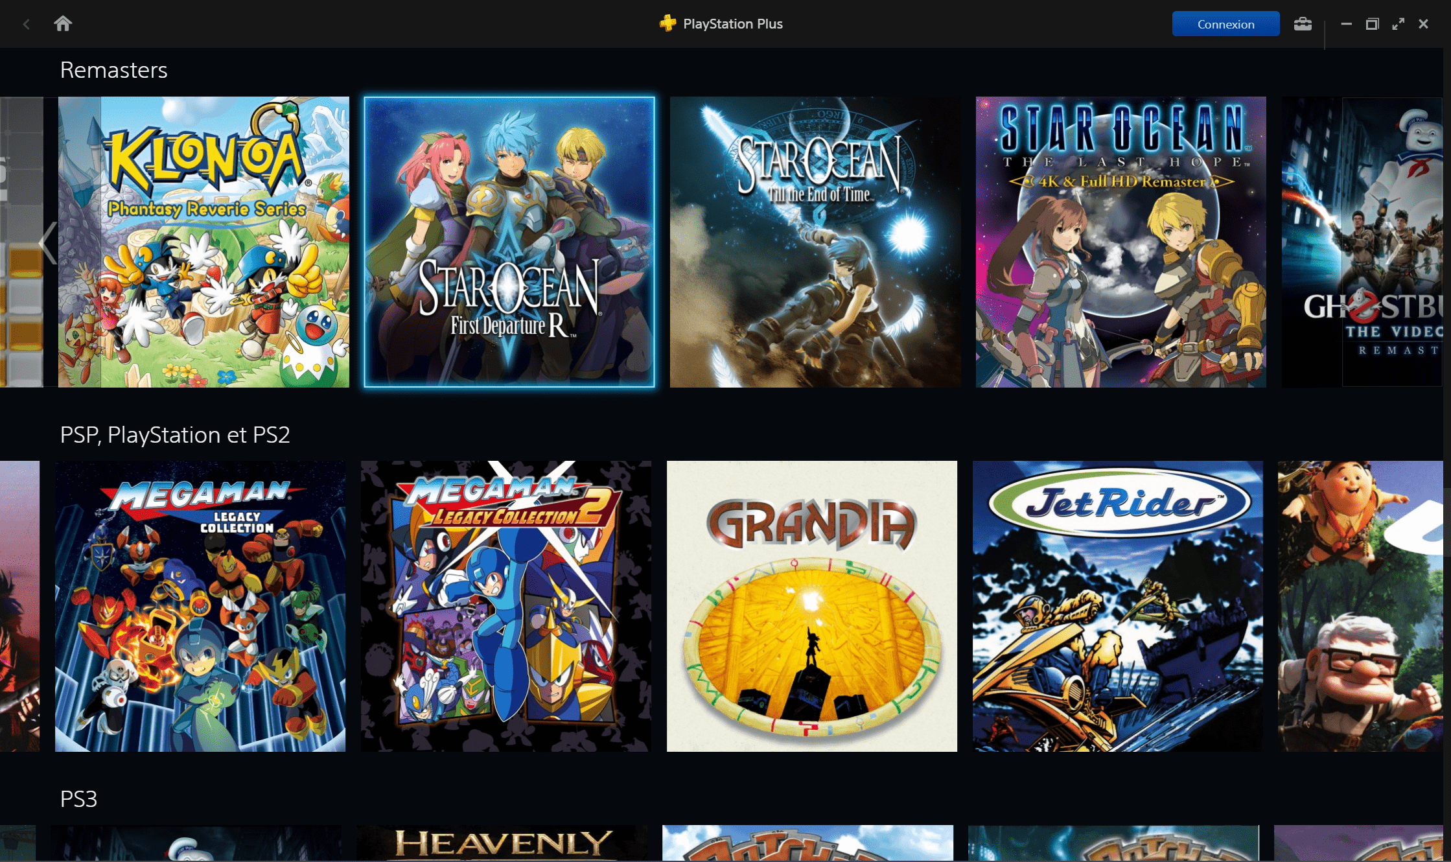1451x862 pixels.
Task: Go to the Home screen icon
Action: click(63, 24)
